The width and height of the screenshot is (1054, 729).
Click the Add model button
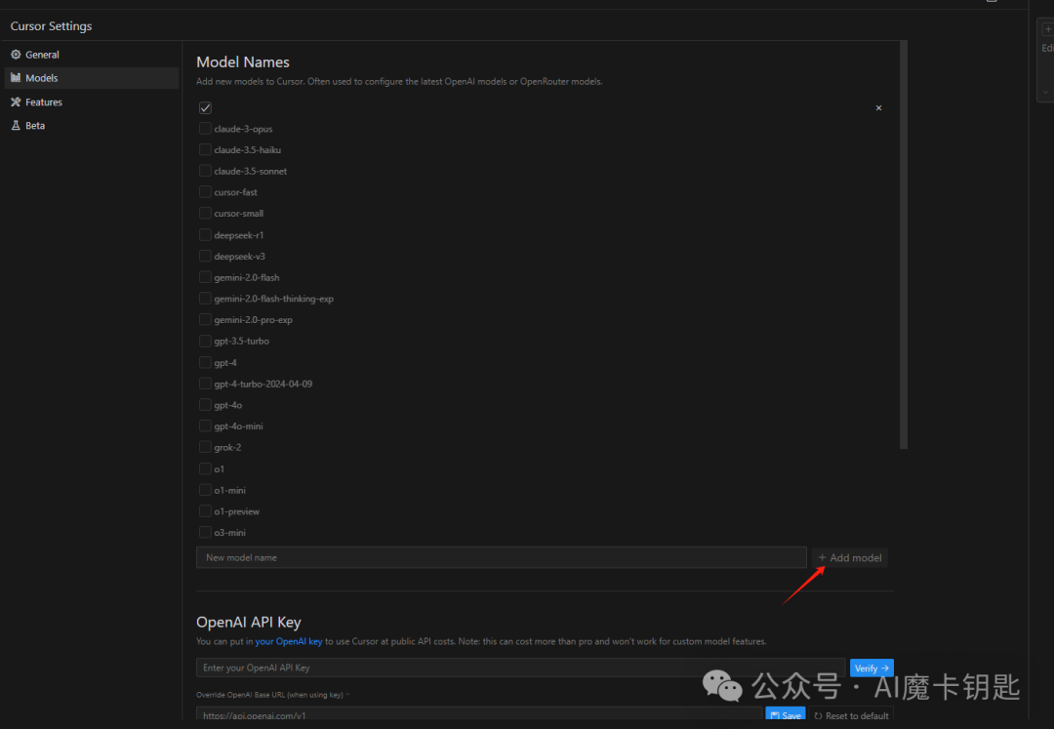850,557
